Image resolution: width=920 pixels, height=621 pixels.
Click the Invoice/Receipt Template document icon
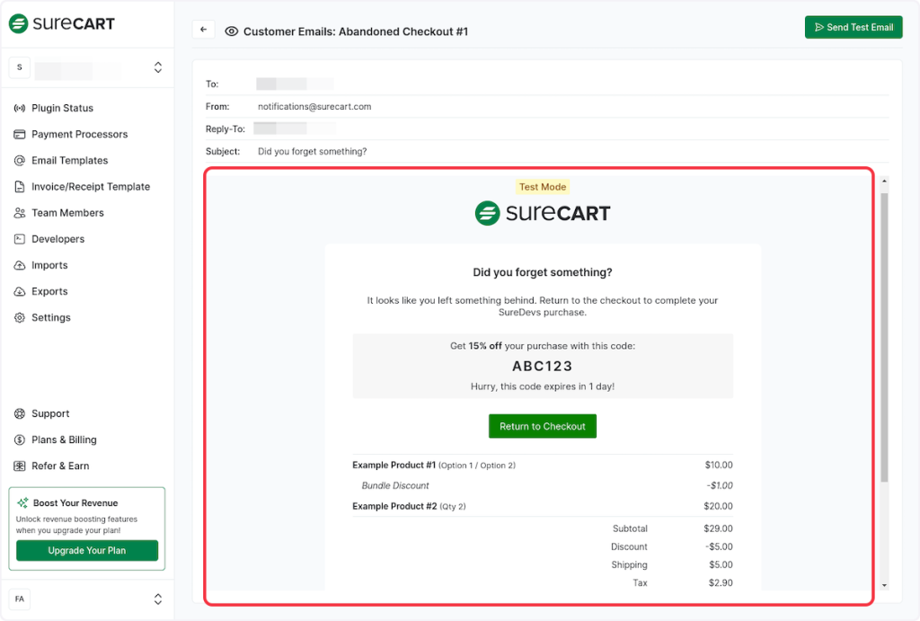point(20,187)
